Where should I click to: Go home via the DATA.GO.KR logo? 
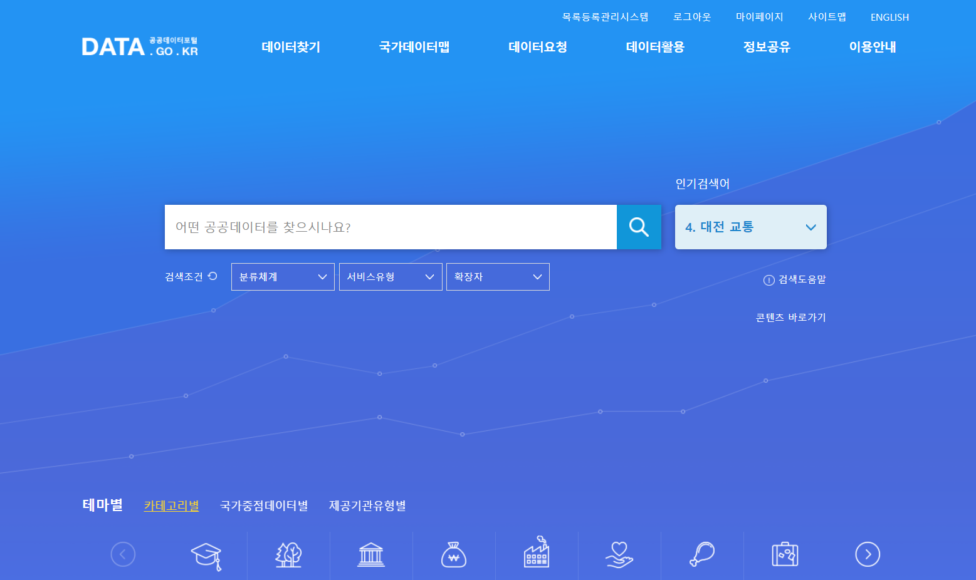(140, 46)
